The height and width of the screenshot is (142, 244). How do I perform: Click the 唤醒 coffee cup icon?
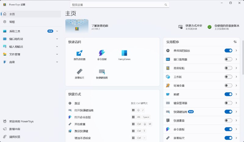pyautogui.click(x=168, y=94)
